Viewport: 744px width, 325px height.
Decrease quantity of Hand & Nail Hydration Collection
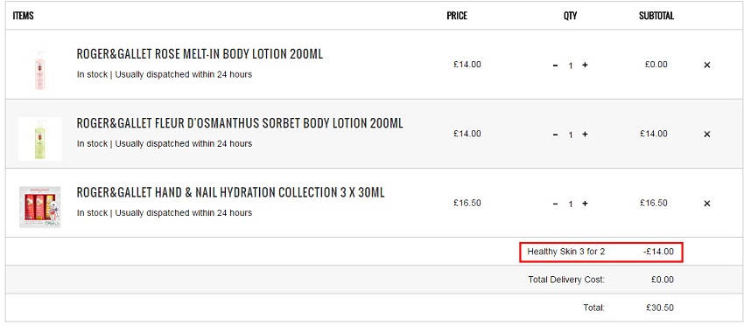[555, 204]
